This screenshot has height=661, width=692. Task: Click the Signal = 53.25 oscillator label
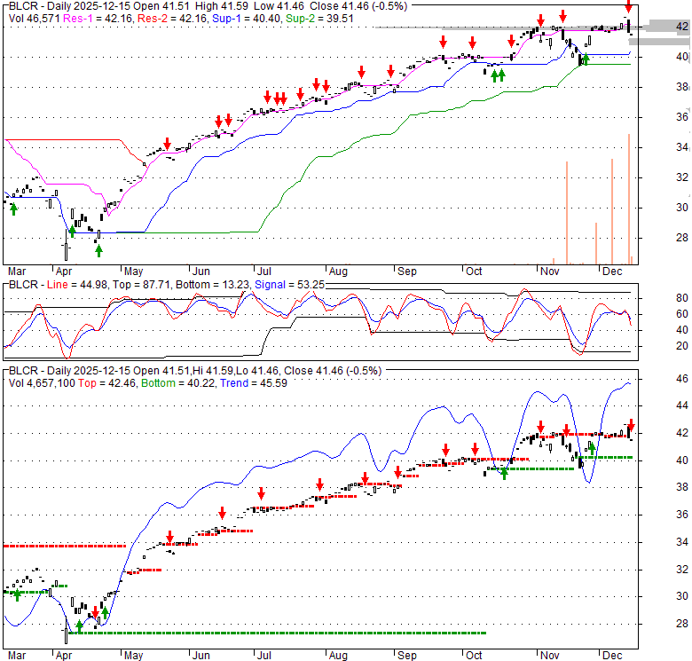coord(287,285)
